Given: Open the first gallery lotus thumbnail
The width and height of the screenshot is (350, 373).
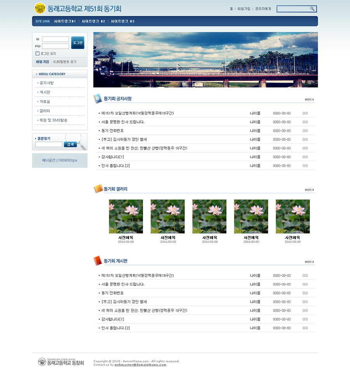Looking at the screenshot, I should (126, 216).
